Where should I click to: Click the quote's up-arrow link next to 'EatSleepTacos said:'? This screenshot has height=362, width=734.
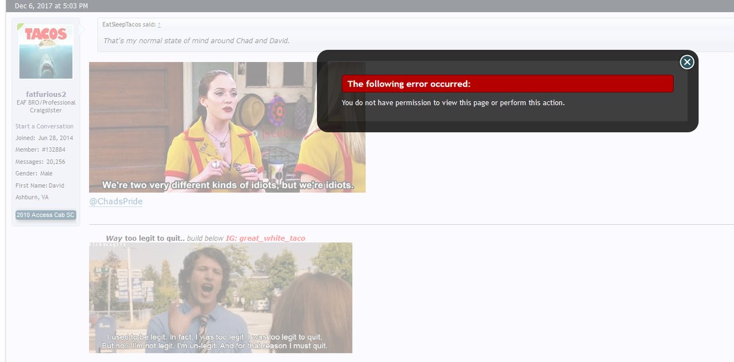click(x=159, y=25)
